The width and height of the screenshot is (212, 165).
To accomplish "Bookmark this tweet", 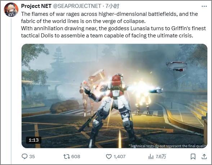I will tap(193, 156).
